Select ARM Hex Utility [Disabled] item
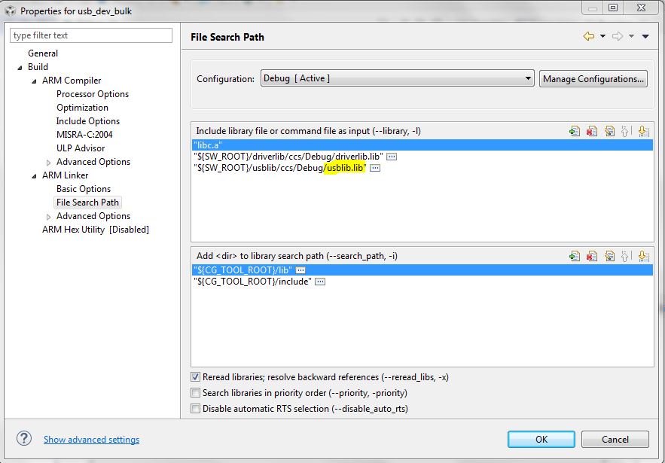 pyautogui.click(x=96, y=230)
